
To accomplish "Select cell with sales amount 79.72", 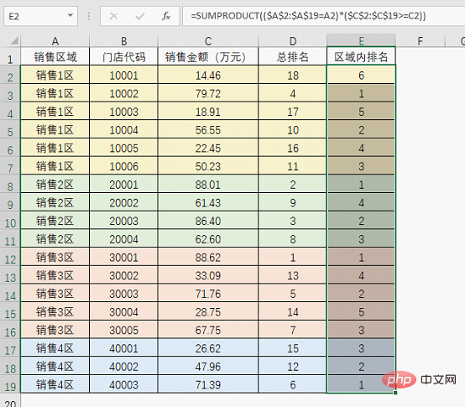I will point(208,93).
